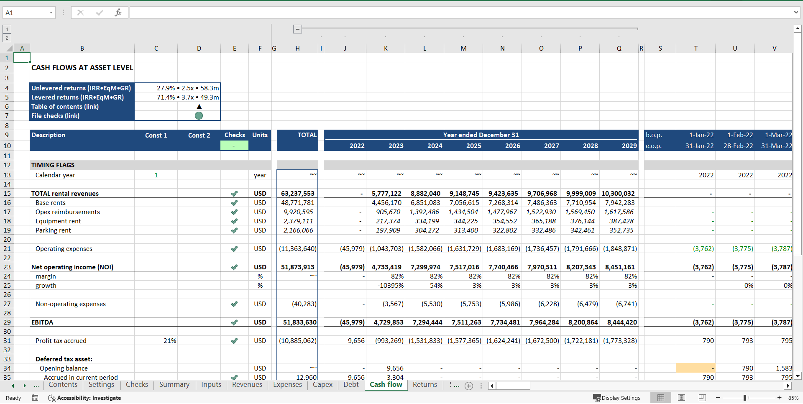Collapse the column group with the minus button
Screen dimensions: 803x404
coord(297,29)
